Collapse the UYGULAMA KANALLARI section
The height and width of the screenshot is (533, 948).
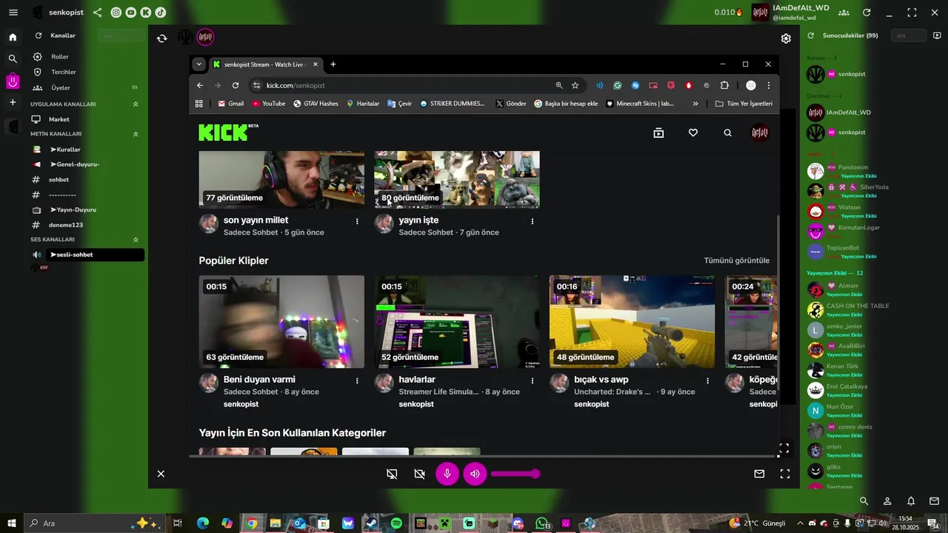(x=136, y=104)
